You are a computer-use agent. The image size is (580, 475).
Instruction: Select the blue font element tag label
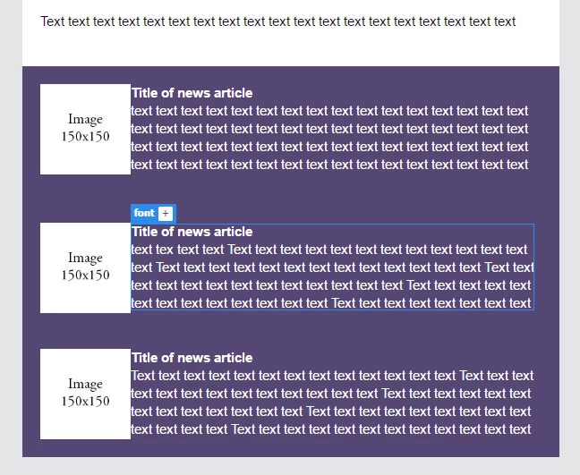[144, 213]
